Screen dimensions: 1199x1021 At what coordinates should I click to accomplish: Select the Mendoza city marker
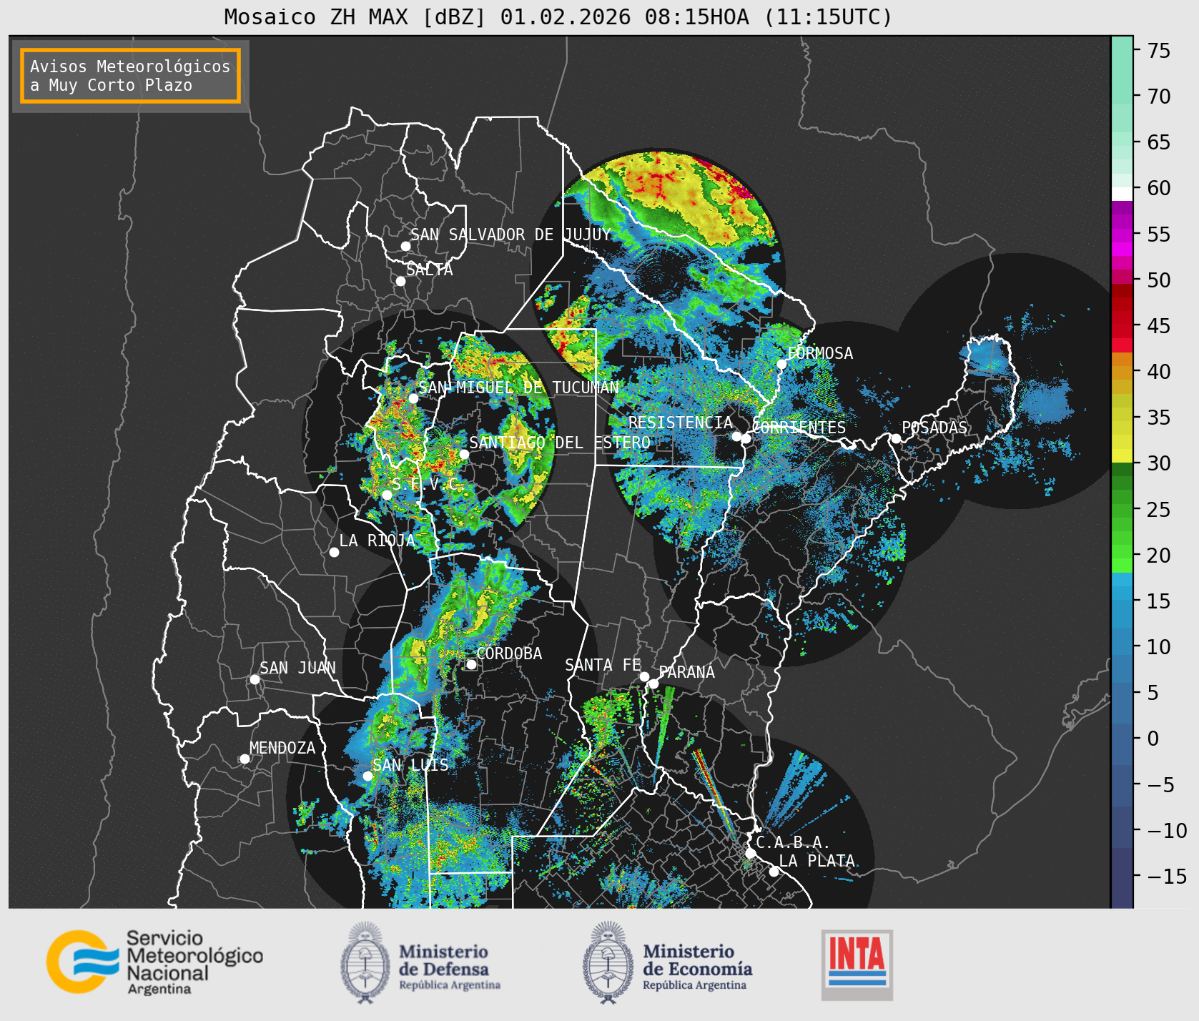[x=245, y=759]
